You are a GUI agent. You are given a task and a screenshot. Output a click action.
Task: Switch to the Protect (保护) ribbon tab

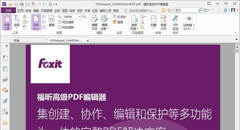[80, 10]
